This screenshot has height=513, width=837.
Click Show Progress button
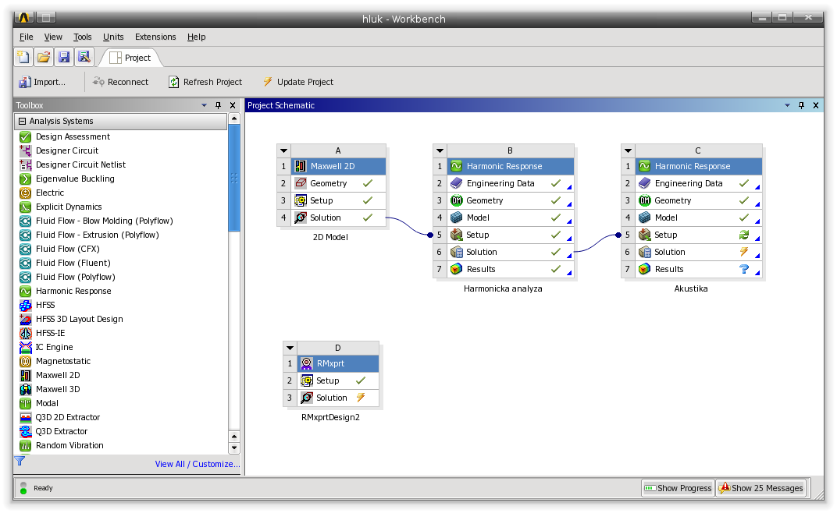[x=678, y=488]
